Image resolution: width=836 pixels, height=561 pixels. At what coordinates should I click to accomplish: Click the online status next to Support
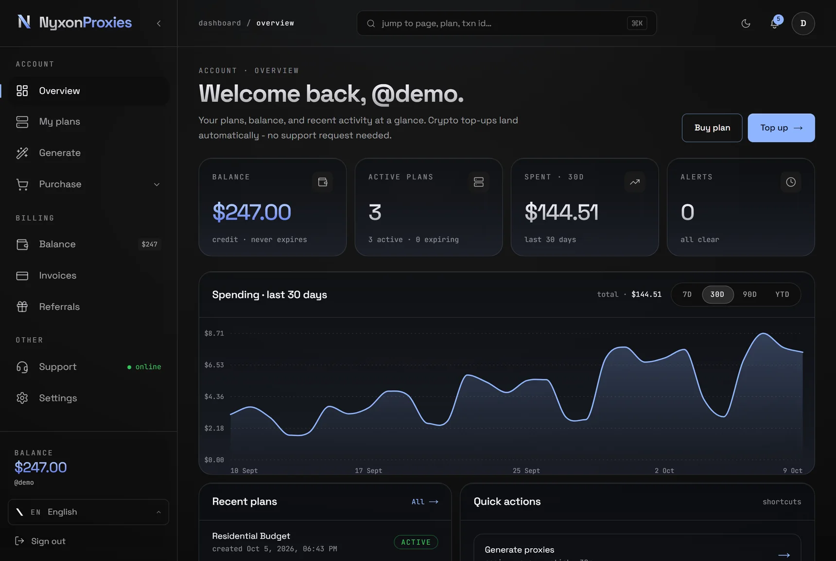[x=144, y=367]
